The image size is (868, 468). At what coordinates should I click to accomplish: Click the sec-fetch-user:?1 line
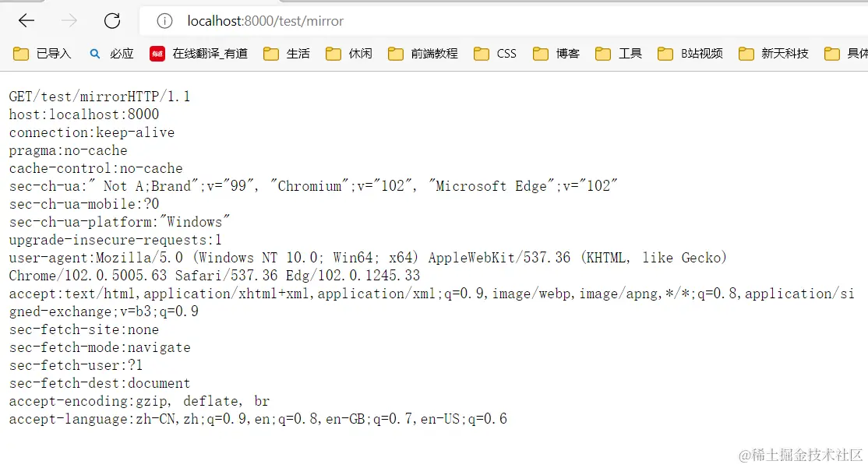(76, 365)
